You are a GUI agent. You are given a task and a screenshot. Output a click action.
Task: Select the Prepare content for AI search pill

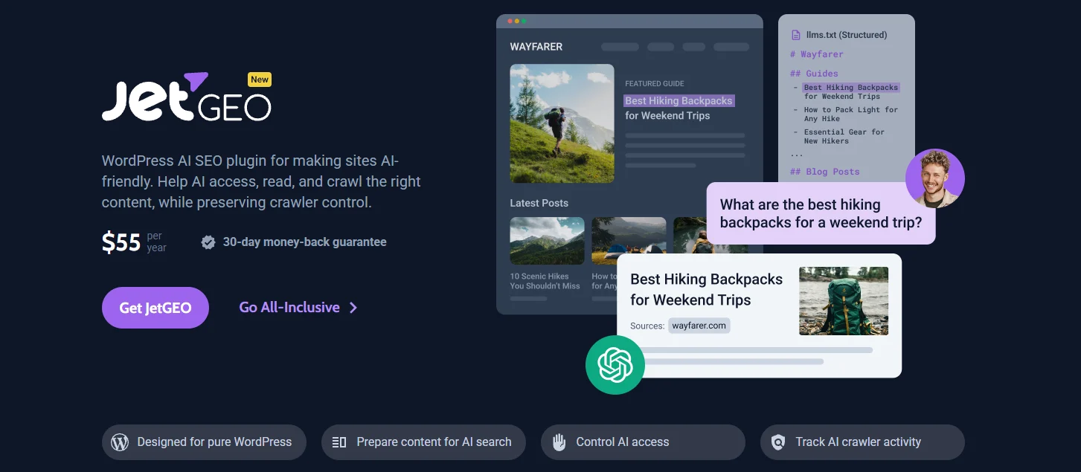pyautogui.click(x=423, y=442)
